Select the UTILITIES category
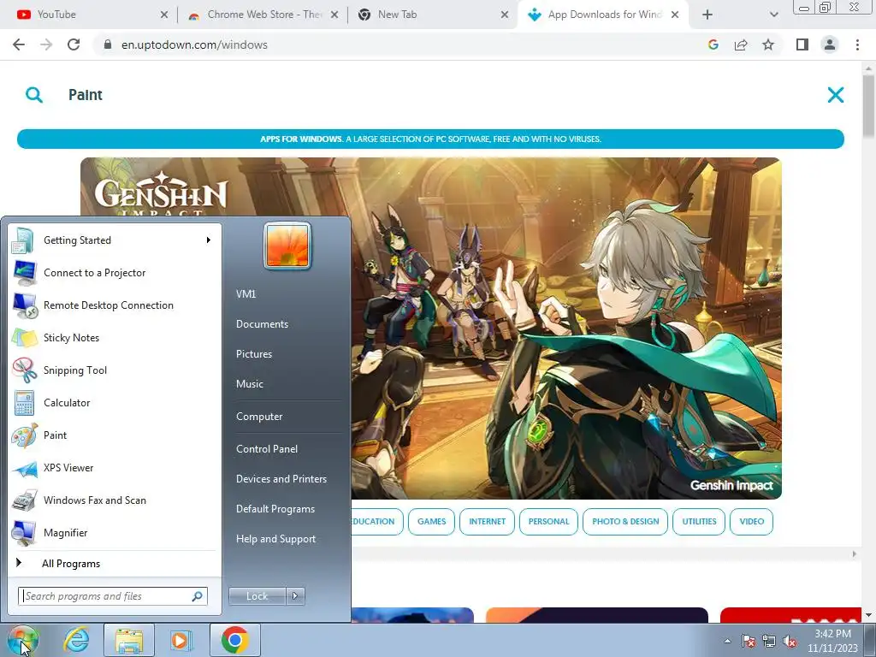The height and width of the screenshot is (657, 876). (x=699, y=521)
